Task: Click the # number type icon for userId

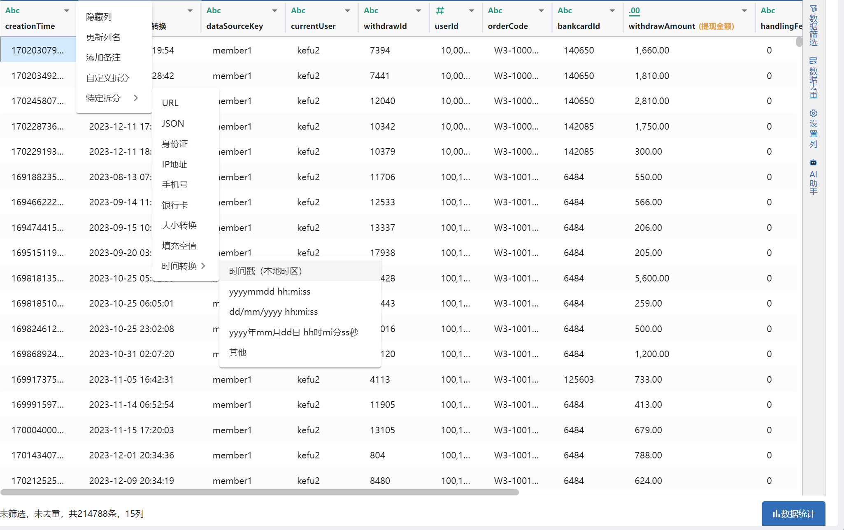Action: click(440, 11)
